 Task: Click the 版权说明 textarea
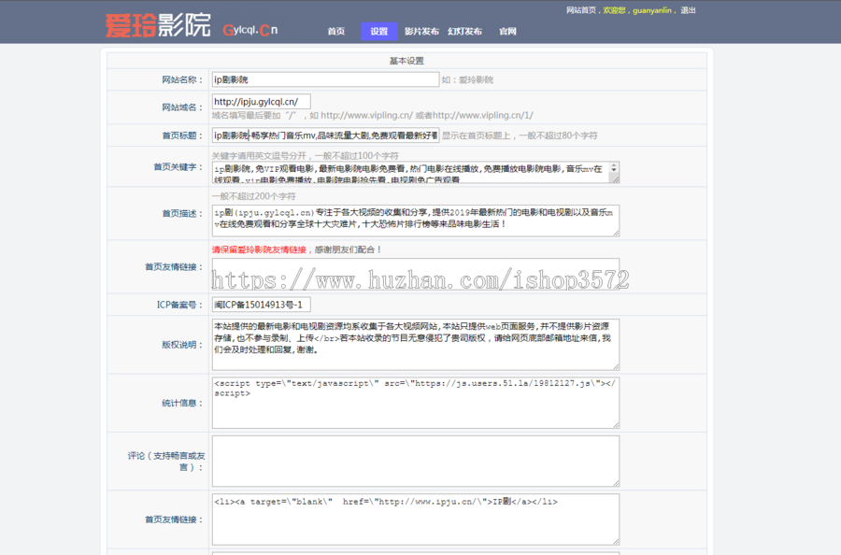416,344
